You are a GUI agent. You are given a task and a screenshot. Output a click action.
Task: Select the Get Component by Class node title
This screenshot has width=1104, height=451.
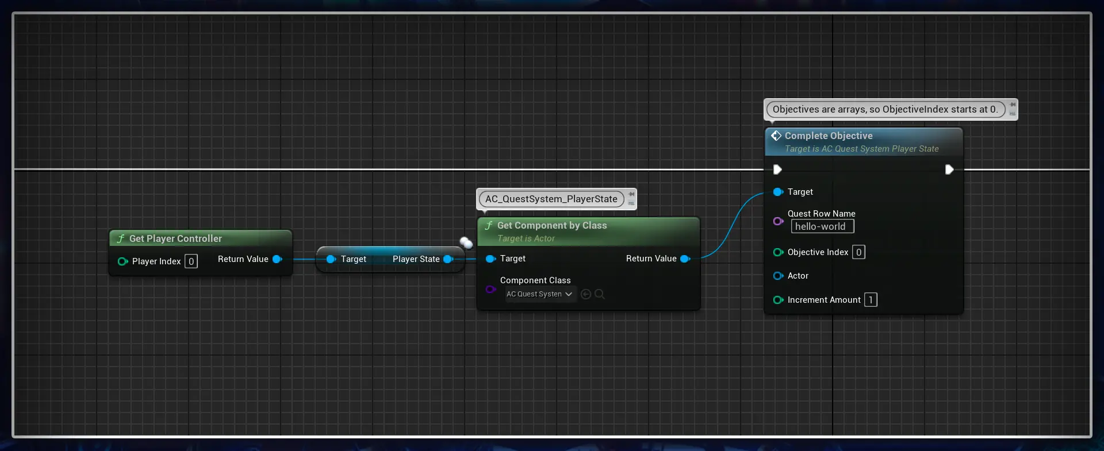[552, 225]
